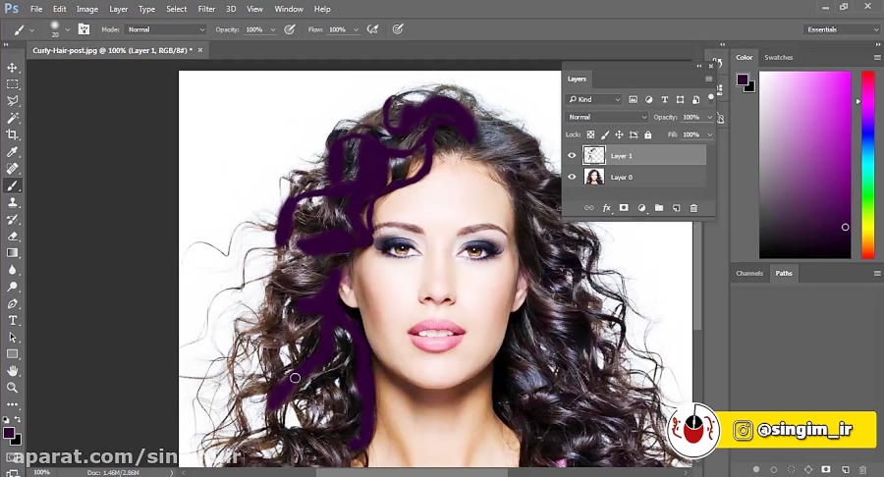Open brush blending Mode dropdown

166,29
